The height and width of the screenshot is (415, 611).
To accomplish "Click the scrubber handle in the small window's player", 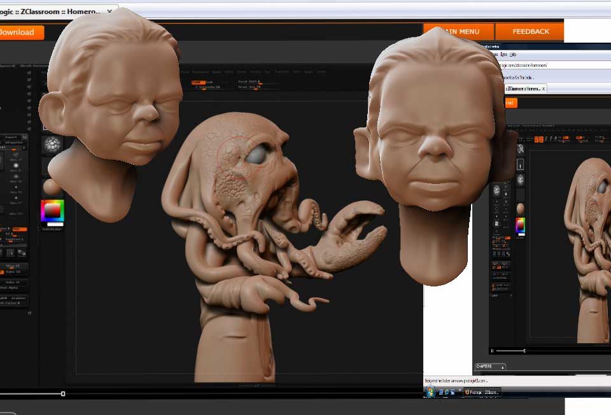I will (x=524, y=351).
